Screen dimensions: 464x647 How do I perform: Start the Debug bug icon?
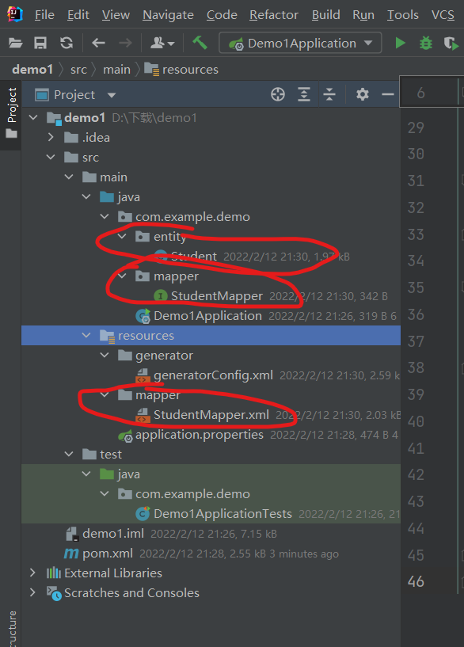click(426, 43)
